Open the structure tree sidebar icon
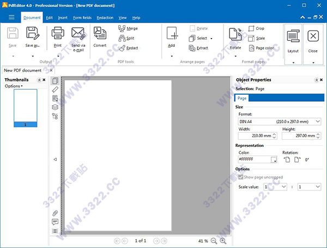This screenshot has height=248, width=327. (x=55, y=116)
